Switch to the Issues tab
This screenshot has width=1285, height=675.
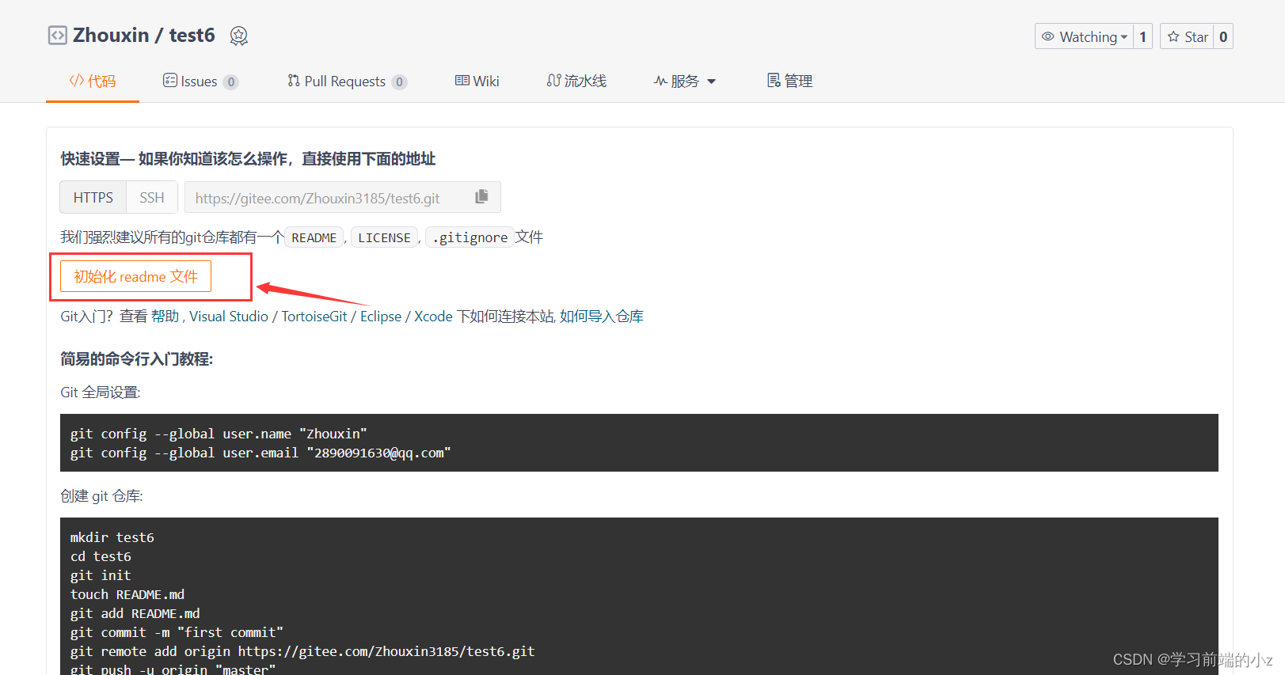pos(200,81)
